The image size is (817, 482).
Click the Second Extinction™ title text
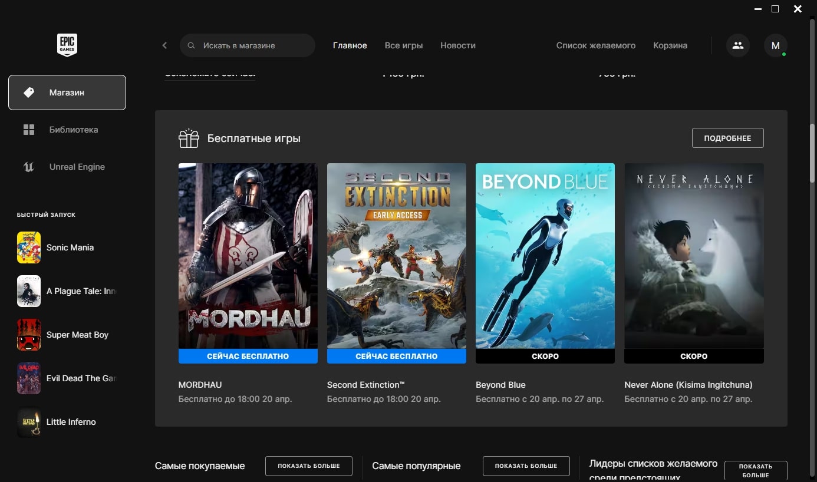pos(366,385)
